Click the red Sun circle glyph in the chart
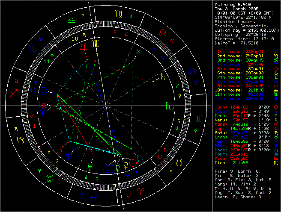This screenshot has height=212, width=281. (132, 163)
